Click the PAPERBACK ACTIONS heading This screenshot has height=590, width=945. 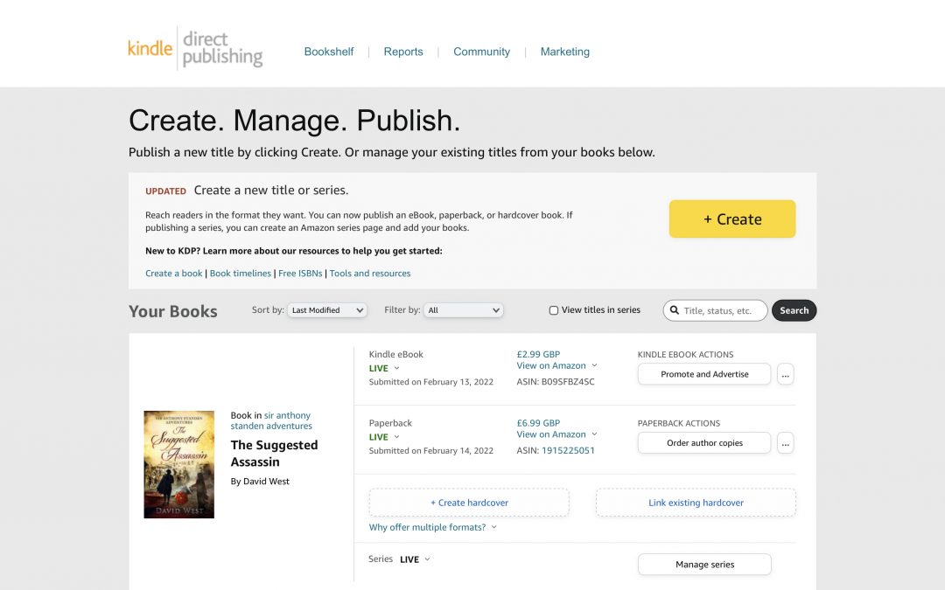click(x=679, y=423)
